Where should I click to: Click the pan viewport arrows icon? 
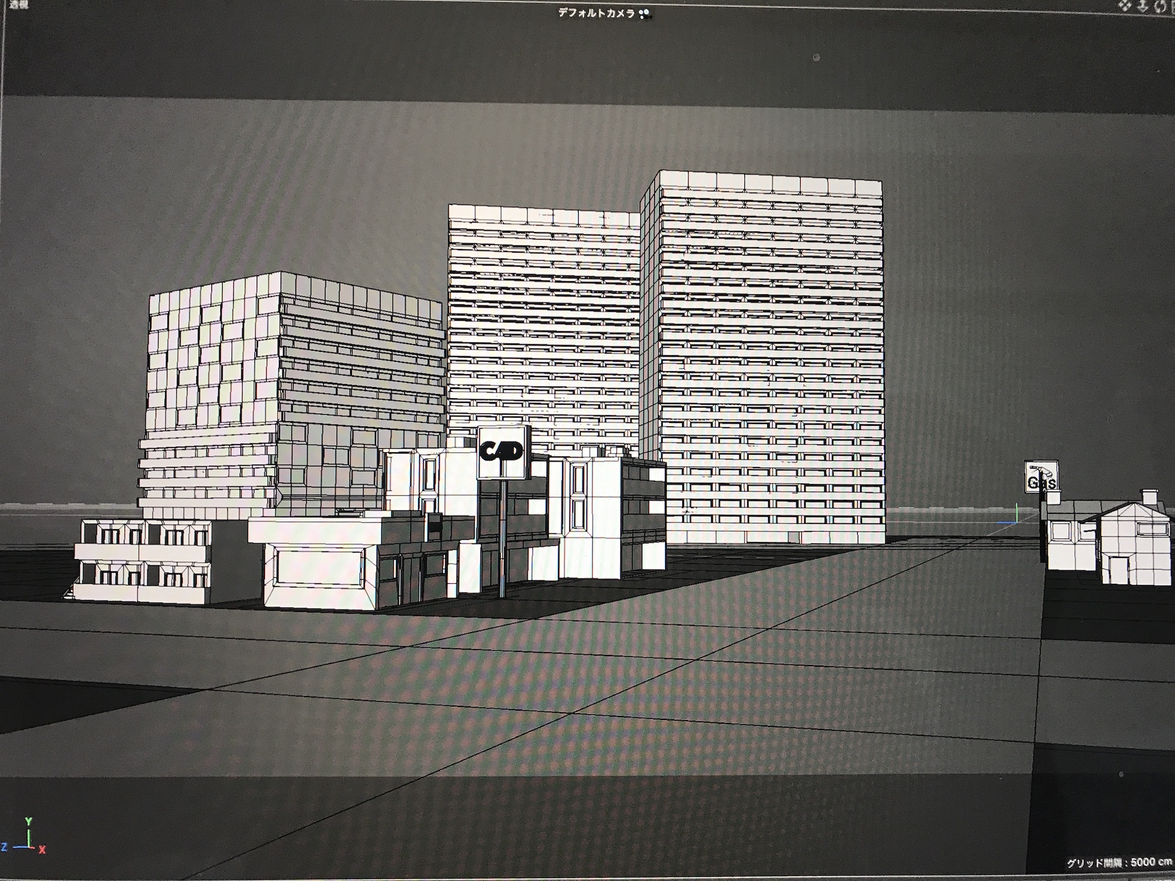coord(1126,6)
